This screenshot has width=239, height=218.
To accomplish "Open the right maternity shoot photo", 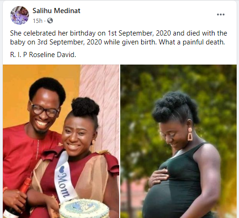I will [178, 141].
